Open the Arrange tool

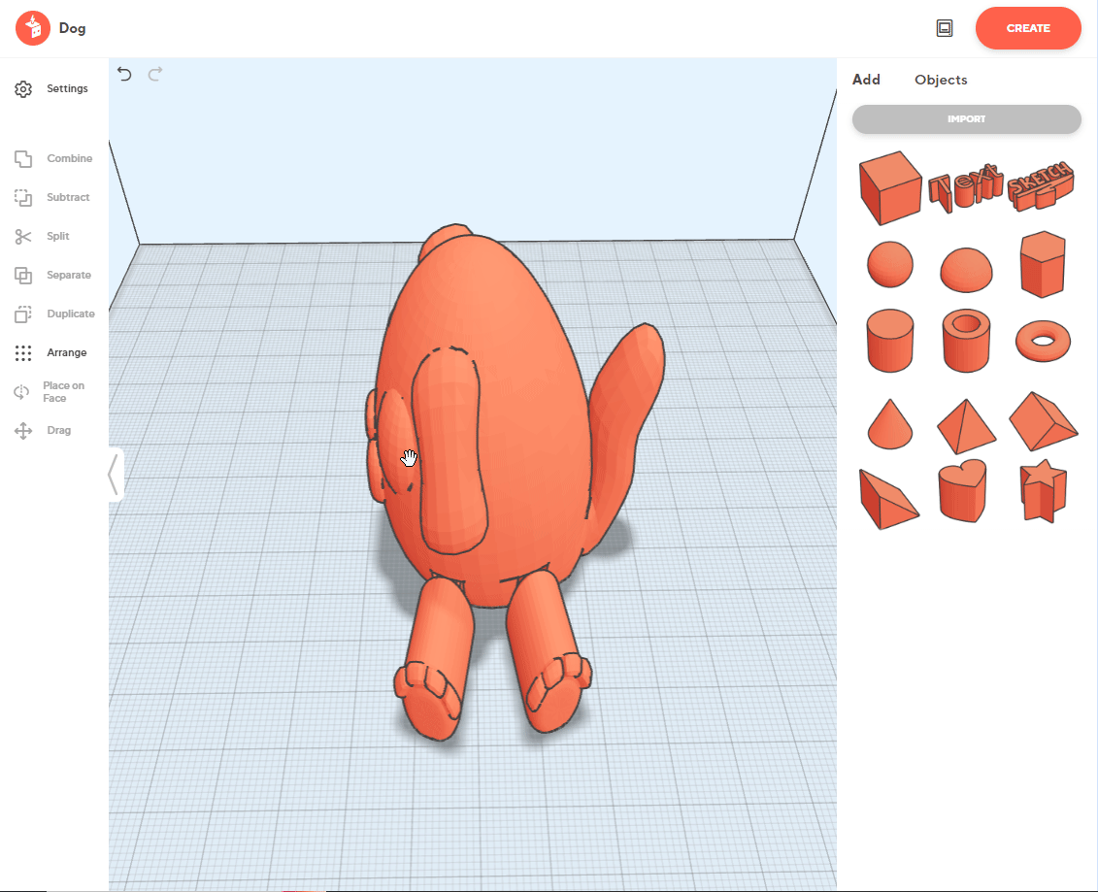tap(52, 353)
